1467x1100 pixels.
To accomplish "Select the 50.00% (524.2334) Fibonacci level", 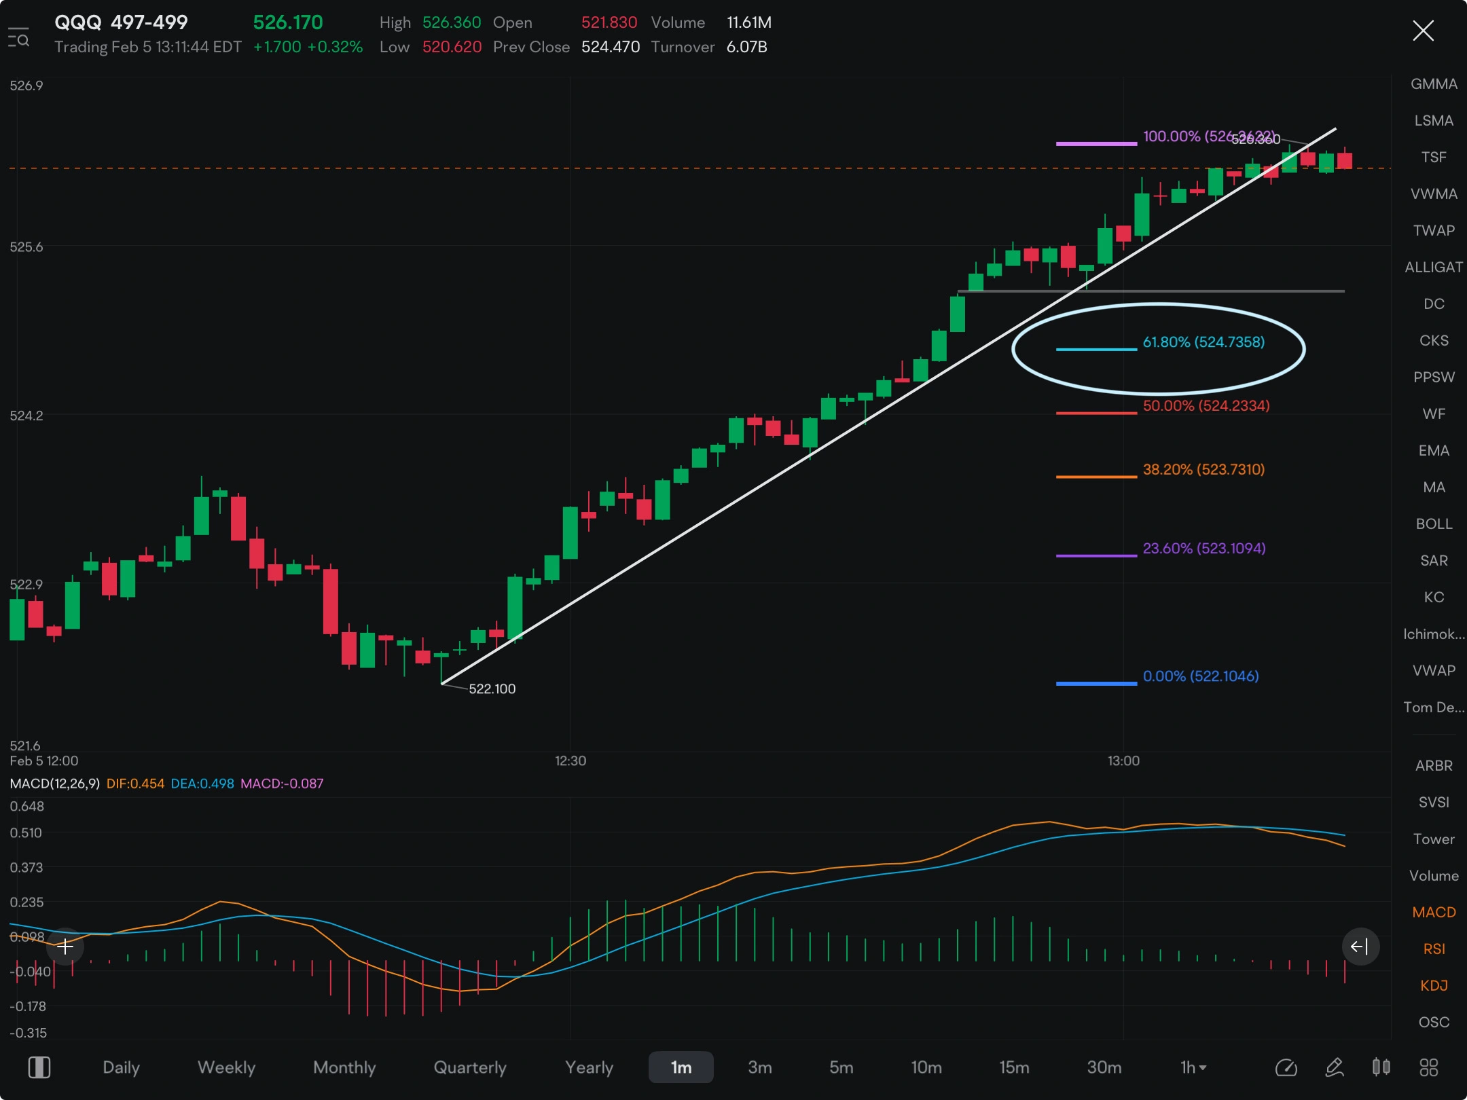I will 1206,406.
